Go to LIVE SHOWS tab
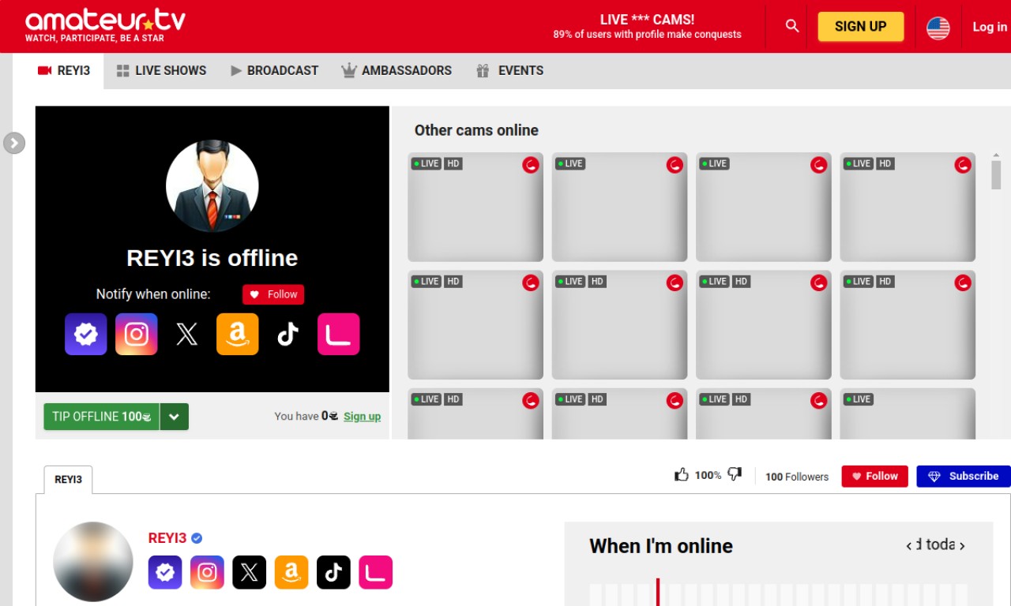 pos(161,71)
